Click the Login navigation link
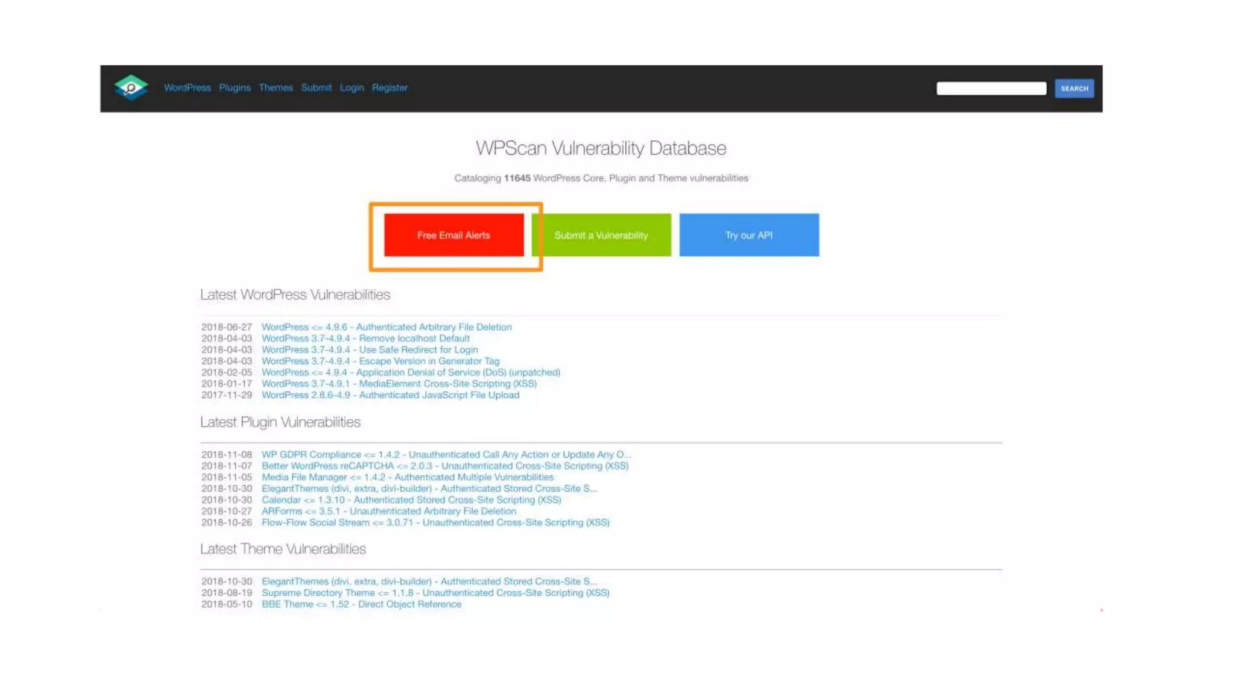This screenshot has width=1235, height=694. click(352, 88)
